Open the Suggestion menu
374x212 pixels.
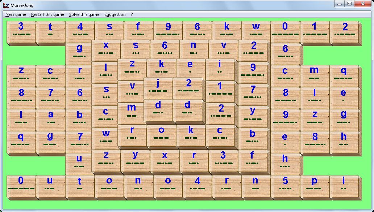click(x=115, y=14)
